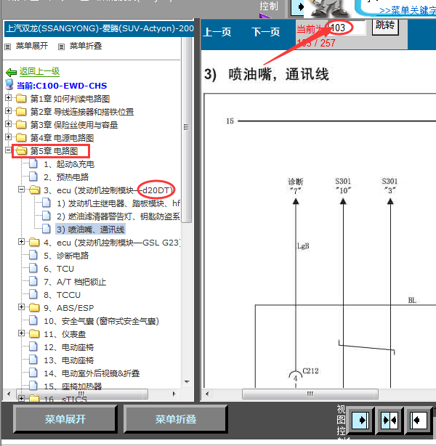Viewport: 436px width, 446px height.
Task: Open 2、预热电路 page
Action: pyautogui.click(x=66, y=177)
